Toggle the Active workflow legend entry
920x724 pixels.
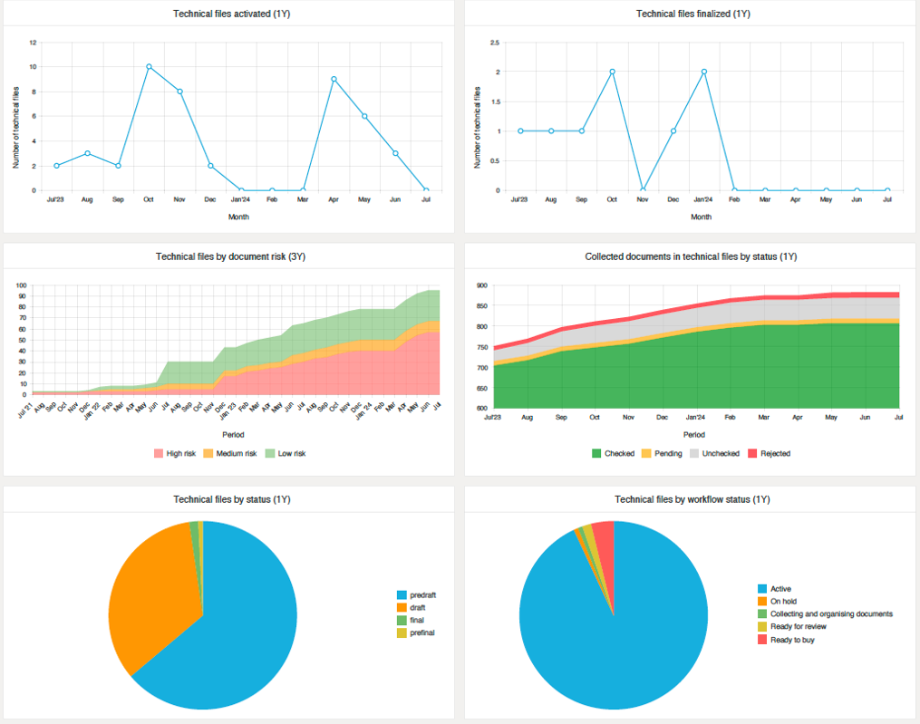(x=780, y=589)
